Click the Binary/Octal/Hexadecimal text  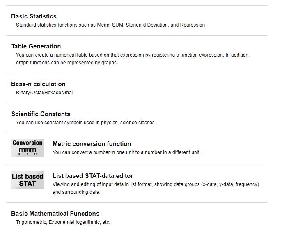click(x=44, y=93)
